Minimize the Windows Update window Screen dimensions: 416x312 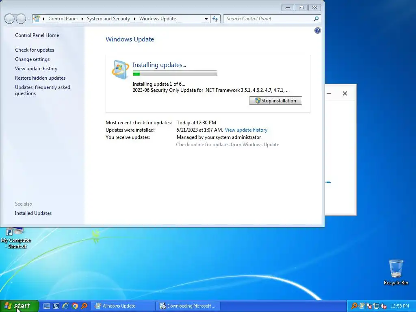tap(288, 8)
